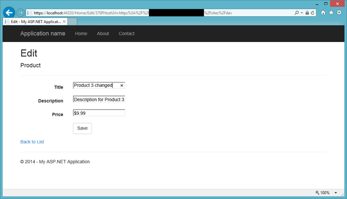The width and height of the screenshot is (347, 199).
Task: Close the Edit - My ASP.NET Application tab
Action: click(64, 22)
